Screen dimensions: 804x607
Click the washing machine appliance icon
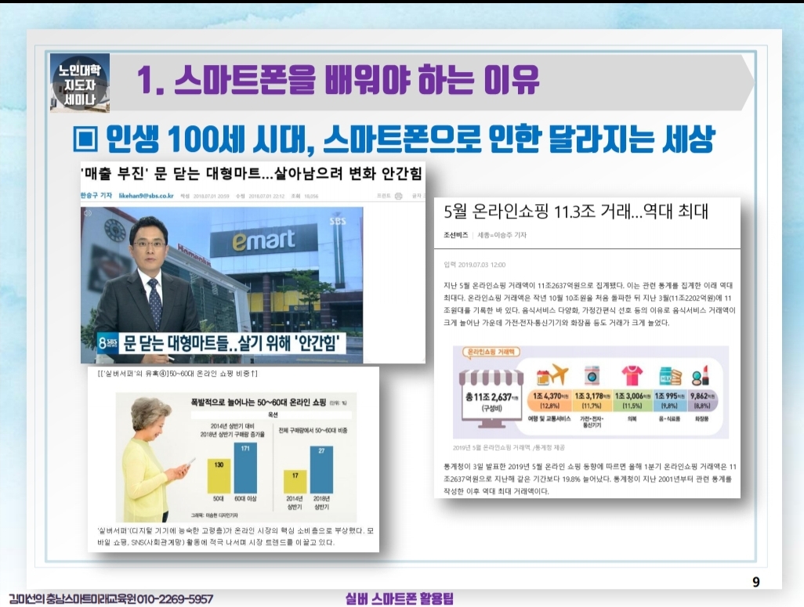point(592,376)
